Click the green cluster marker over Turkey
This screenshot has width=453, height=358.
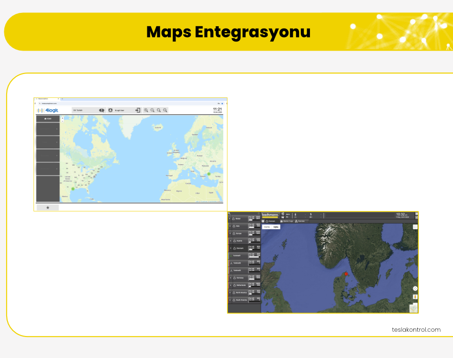tap(209, 174)
